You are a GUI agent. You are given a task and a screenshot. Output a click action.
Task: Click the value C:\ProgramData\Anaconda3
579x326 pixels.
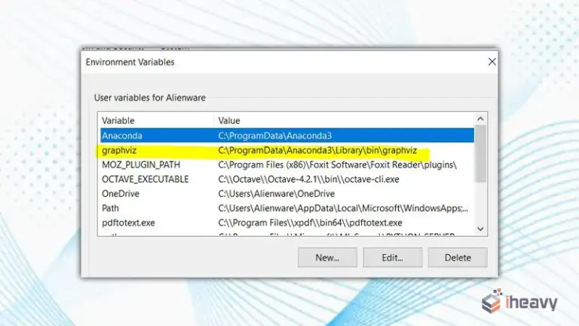tap(274, 136)
